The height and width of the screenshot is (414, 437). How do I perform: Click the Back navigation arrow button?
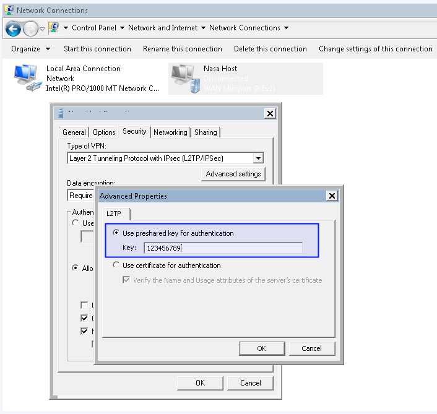pos(13,28)
